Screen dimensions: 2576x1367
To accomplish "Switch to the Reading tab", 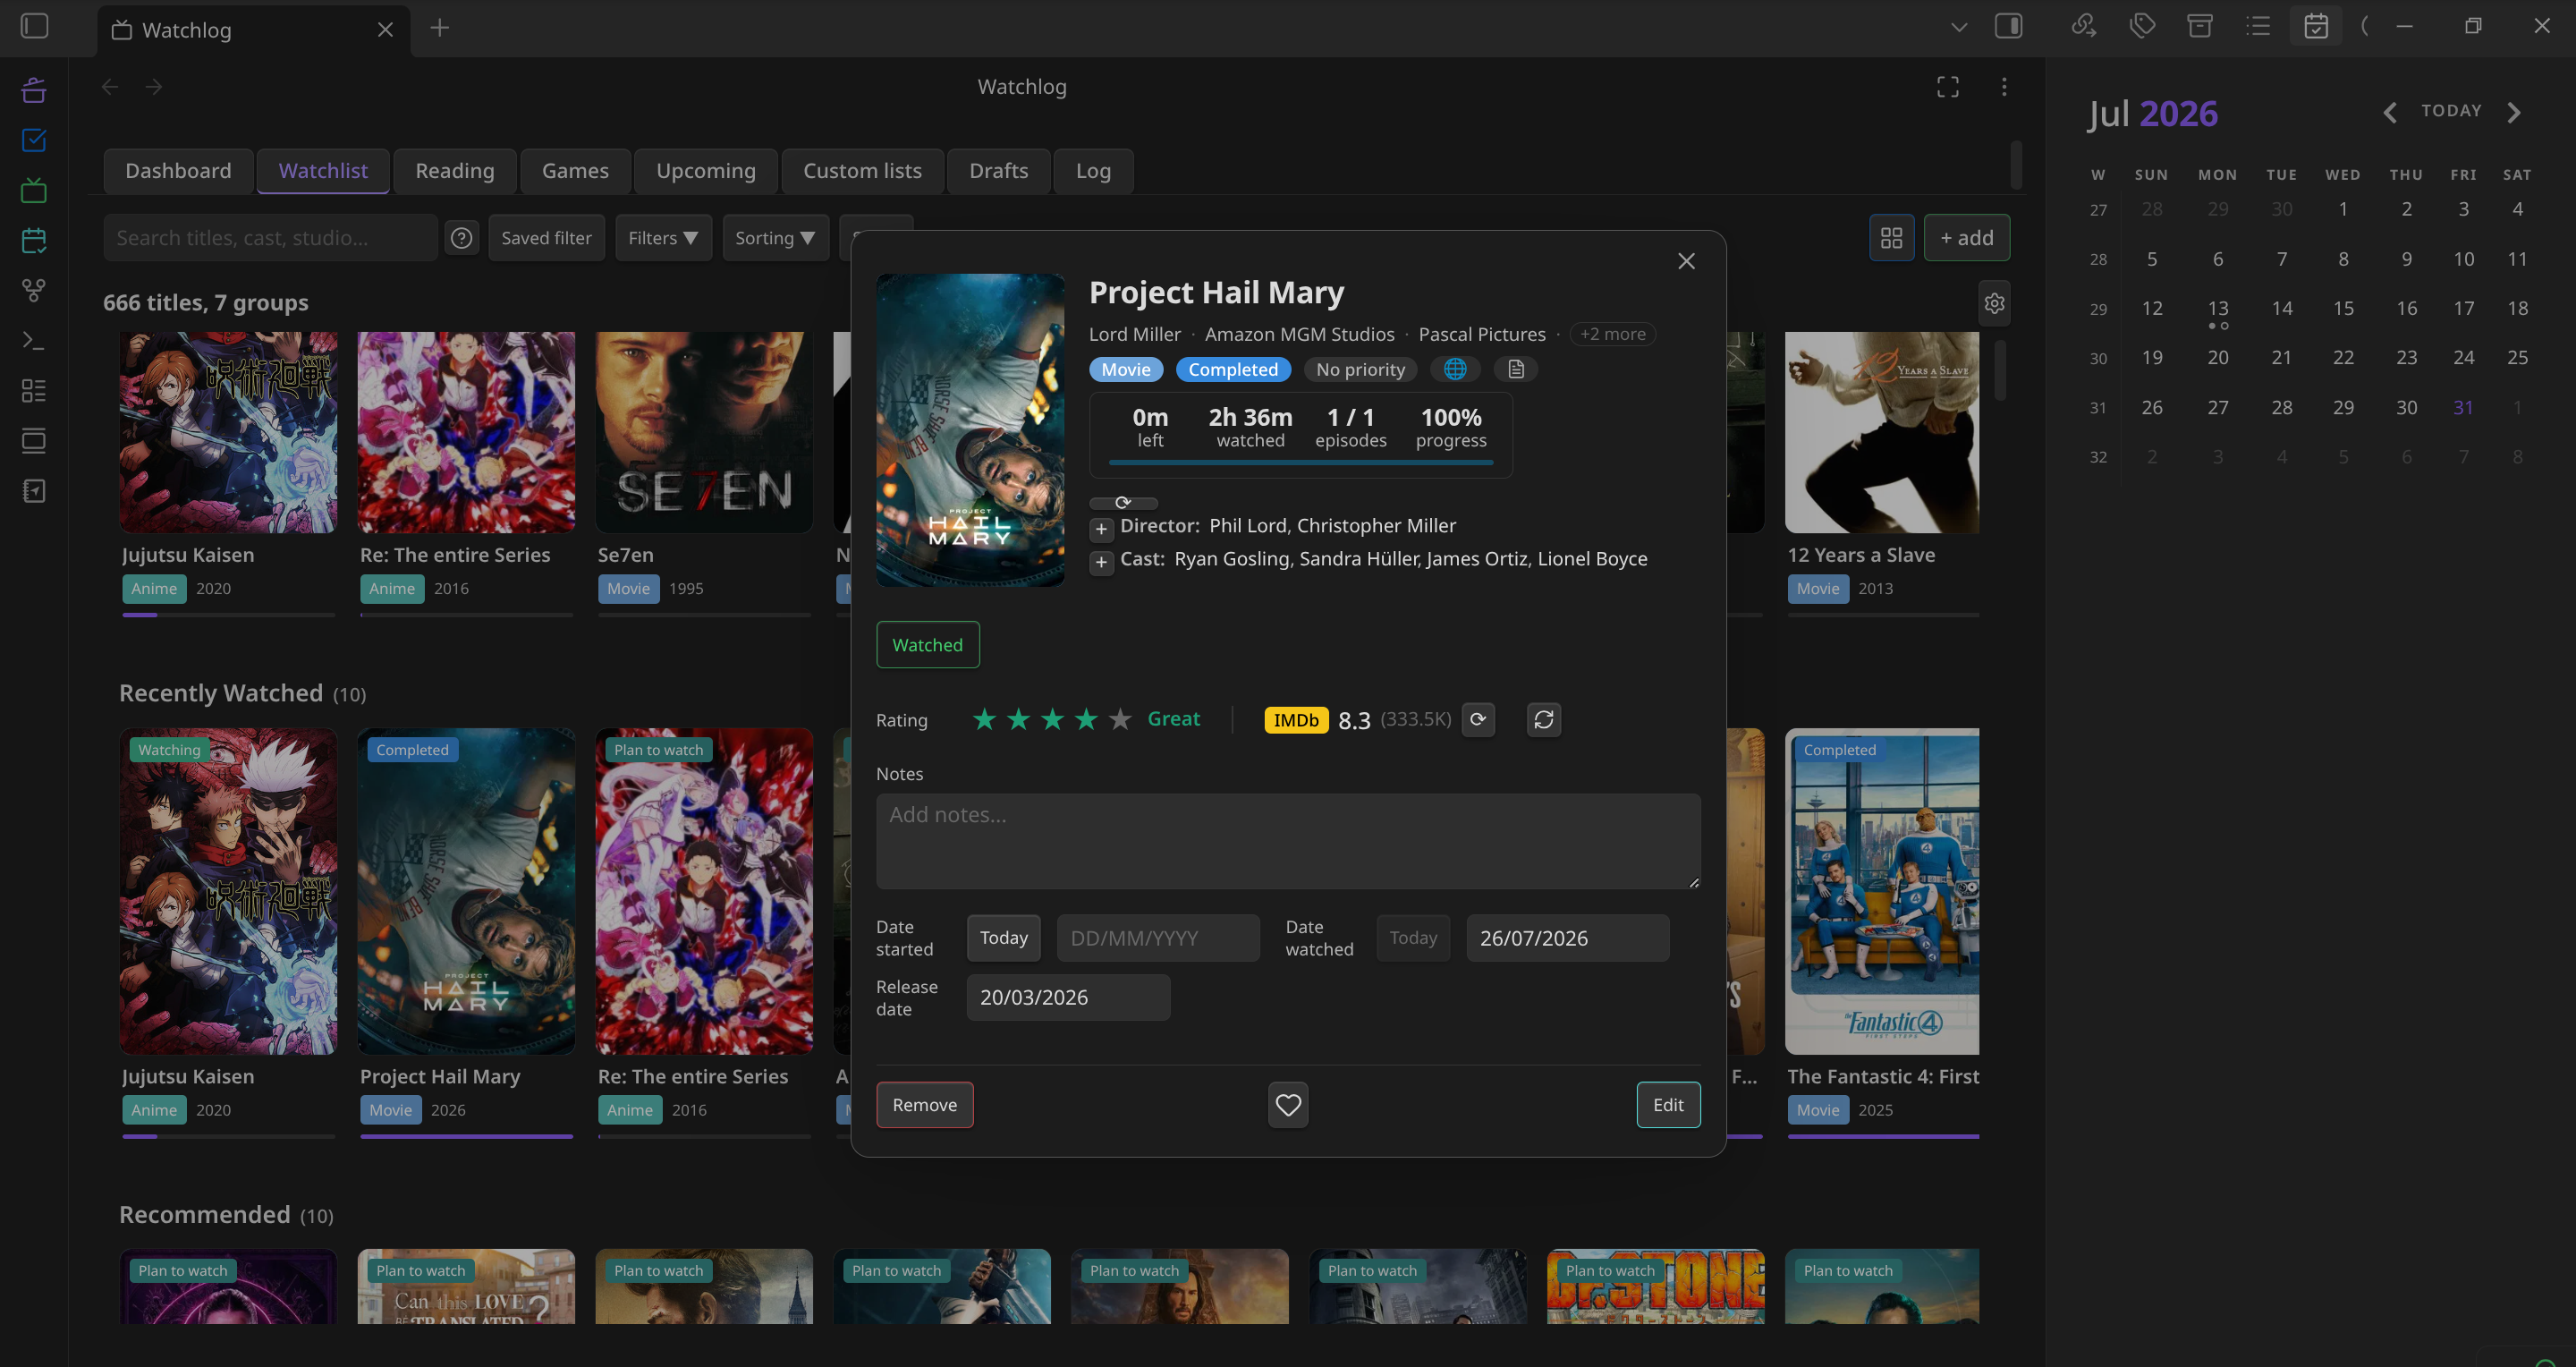I will (x=455, y=171).
